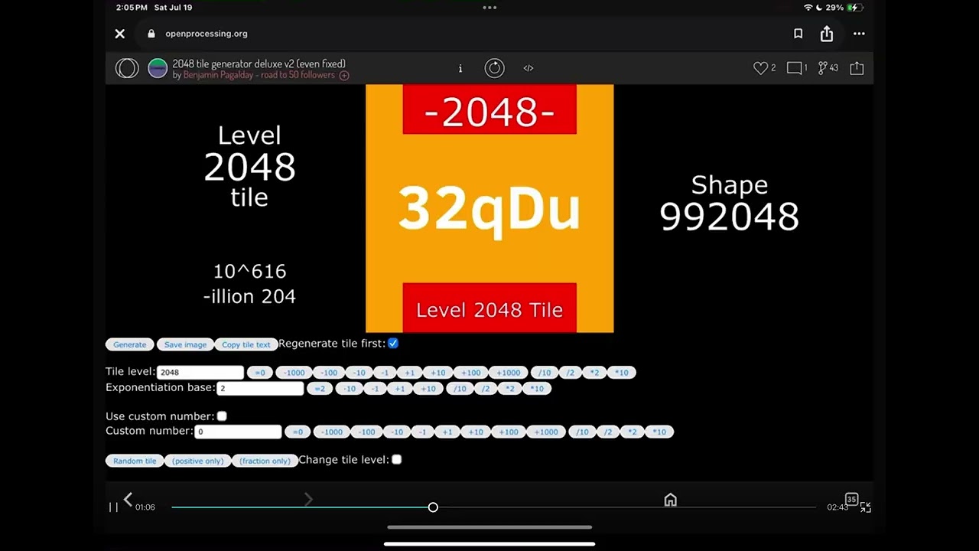Screen dimensions: 979x551
Task: Double tile level with *2
Action: coord(594,373)
